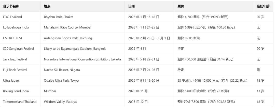Click the 票价 column header
Image resolution: width=275 pixels, height=108 pixels.
click(x=181, y=6)
